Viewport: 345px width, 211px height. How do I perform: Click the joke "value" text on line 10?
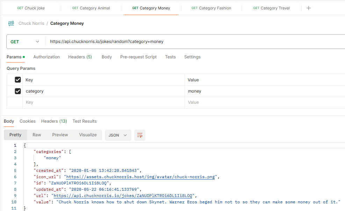(x=198, y=202)
